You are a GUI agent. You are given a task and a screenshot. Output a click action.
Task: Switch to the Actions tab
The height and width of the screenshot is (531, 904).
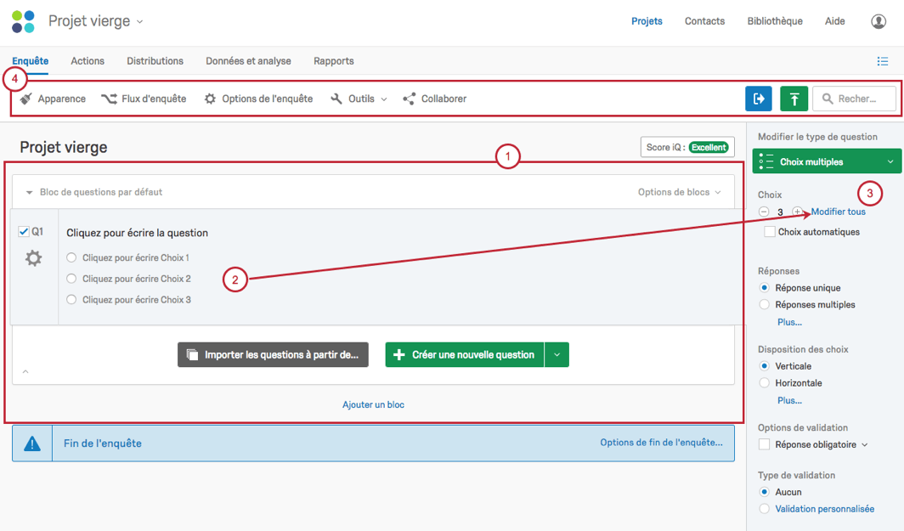(88, 61)
